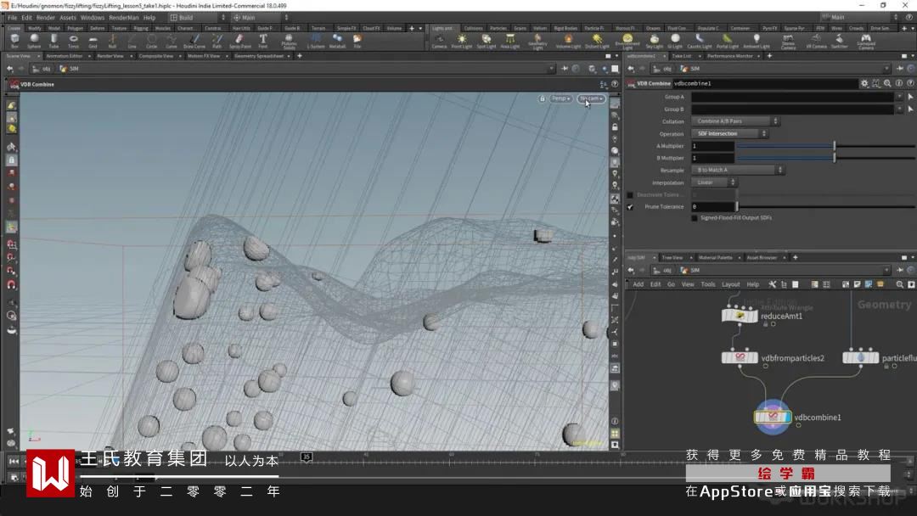Viewport: 917px width, 516px height.
Task: Click the vdbcombine1 node
Action: tap(773, 417)
